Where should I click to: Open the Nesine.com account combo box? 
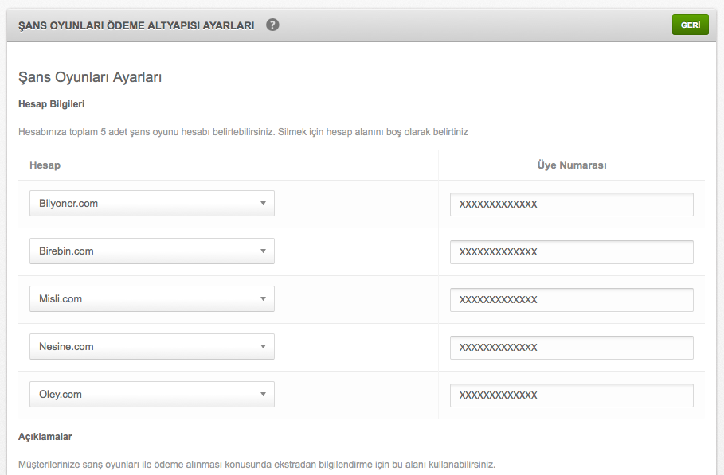152,346
